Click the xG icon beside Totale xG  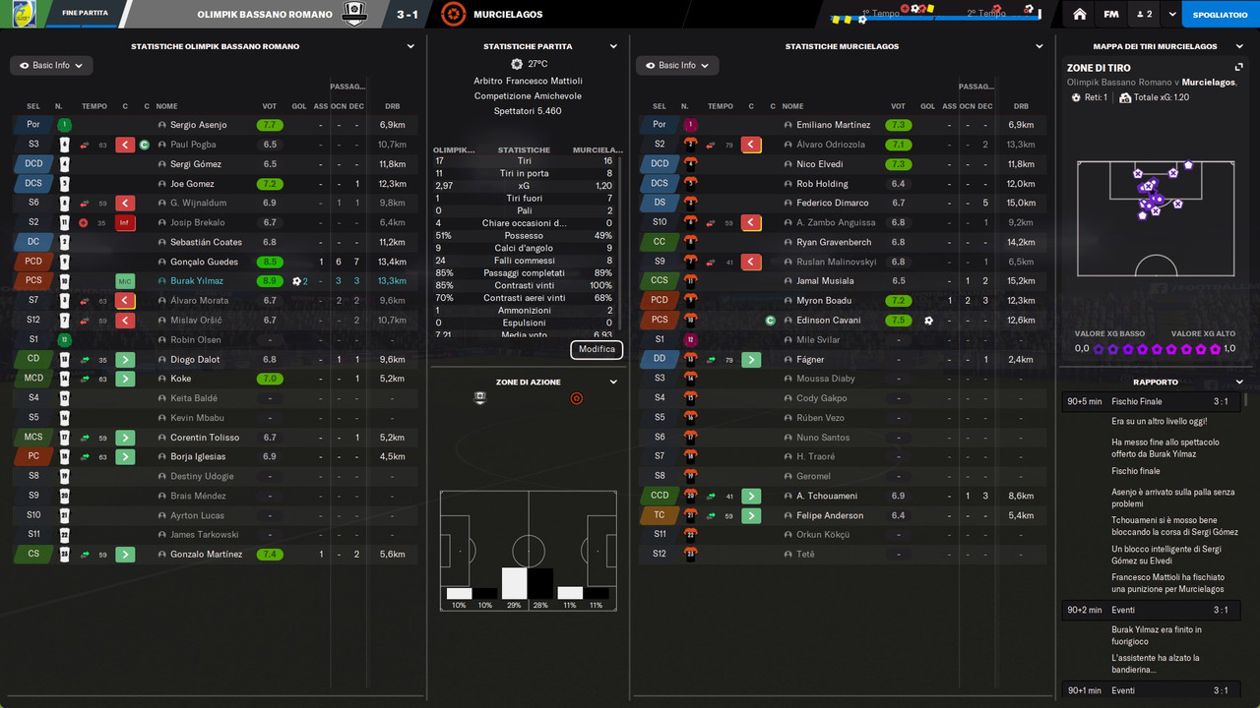point(1125,98)
